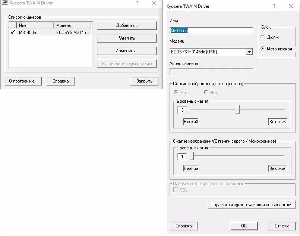Click the Отмена button
Image resolution: width=300 pixels, height=236 pixels.
click(282, 226)
